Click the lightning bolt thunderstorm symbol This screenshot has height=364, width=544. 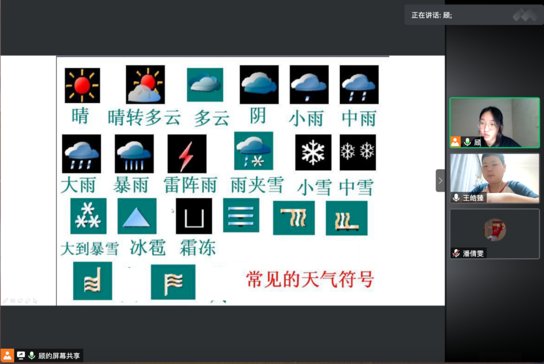pyautogui.click(x=187, y=154)
